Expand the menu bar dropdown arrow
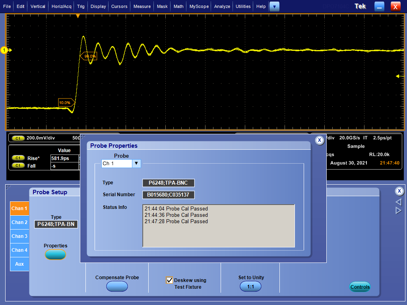Screen dimensions: 407x305 pyautogui.click(x=274, y=7)
